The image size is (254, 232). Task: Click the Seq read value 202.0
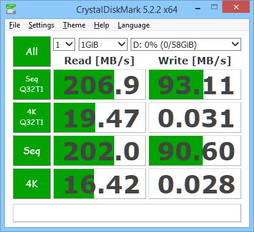(x=100, y=151)
